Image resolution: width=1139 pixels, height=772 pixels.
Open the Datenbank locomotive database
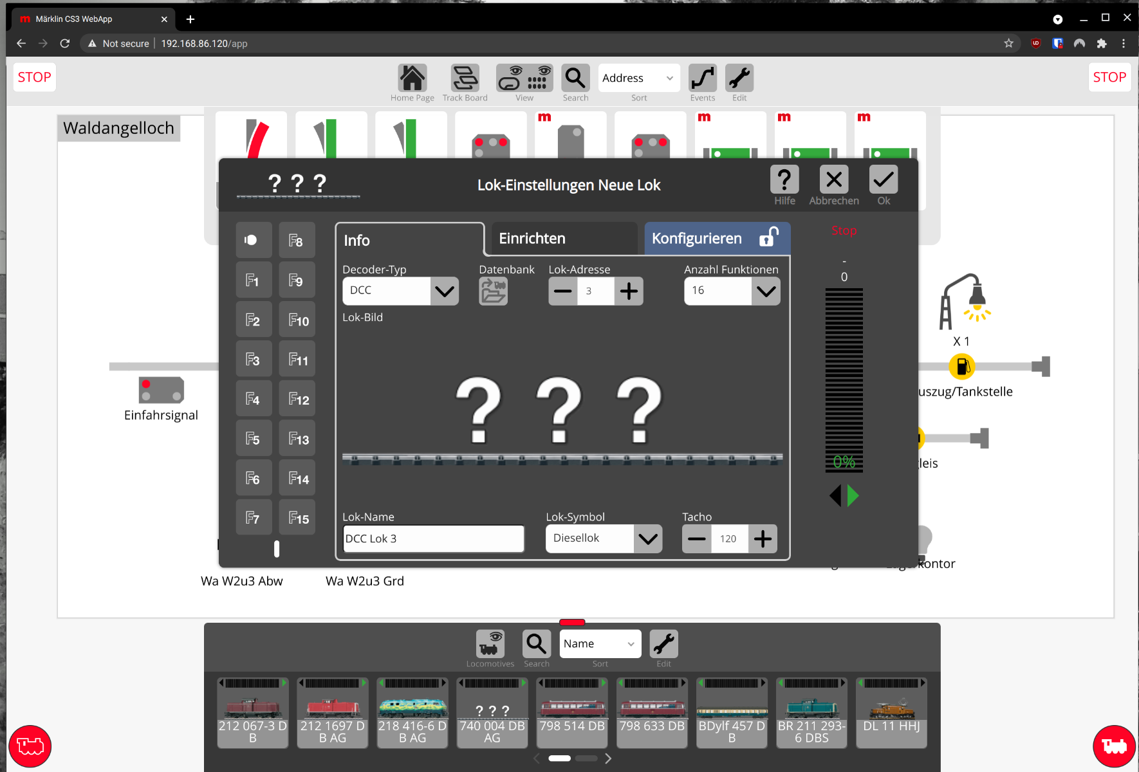[494, 291]
